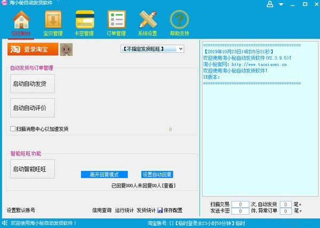Click 启动自动评价 button
Image resolution: width=320 pixels, height=228 pixels.
[33, 108]
